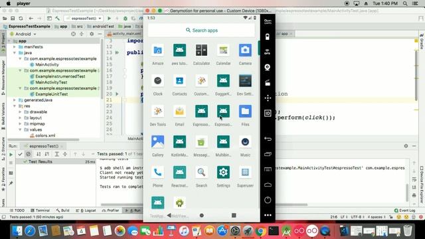
Task: Launch the Calculator app
Action: [201, 50]
